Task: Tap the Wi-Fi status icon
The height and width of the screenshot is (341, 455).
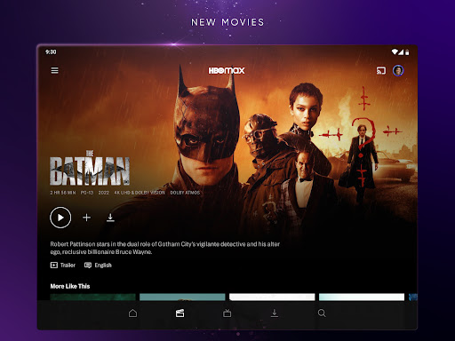Action: coord(395,52)
